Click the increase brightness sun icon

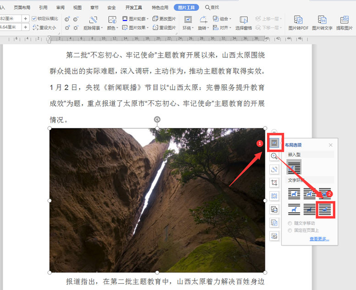(x=67, y=28)
